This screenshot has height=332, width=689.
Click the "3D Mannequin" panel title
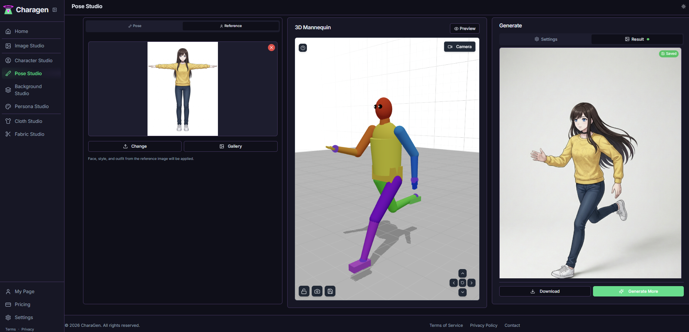tap(313, 27)
